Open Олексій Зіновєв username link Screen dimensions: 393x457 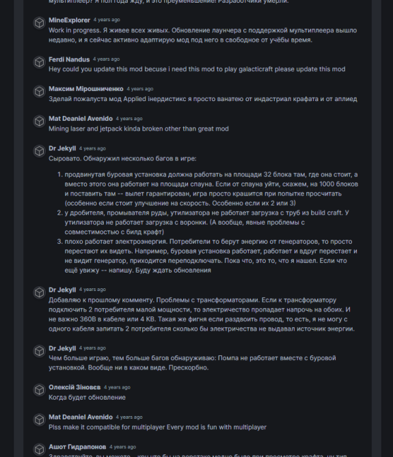(74, 387)
